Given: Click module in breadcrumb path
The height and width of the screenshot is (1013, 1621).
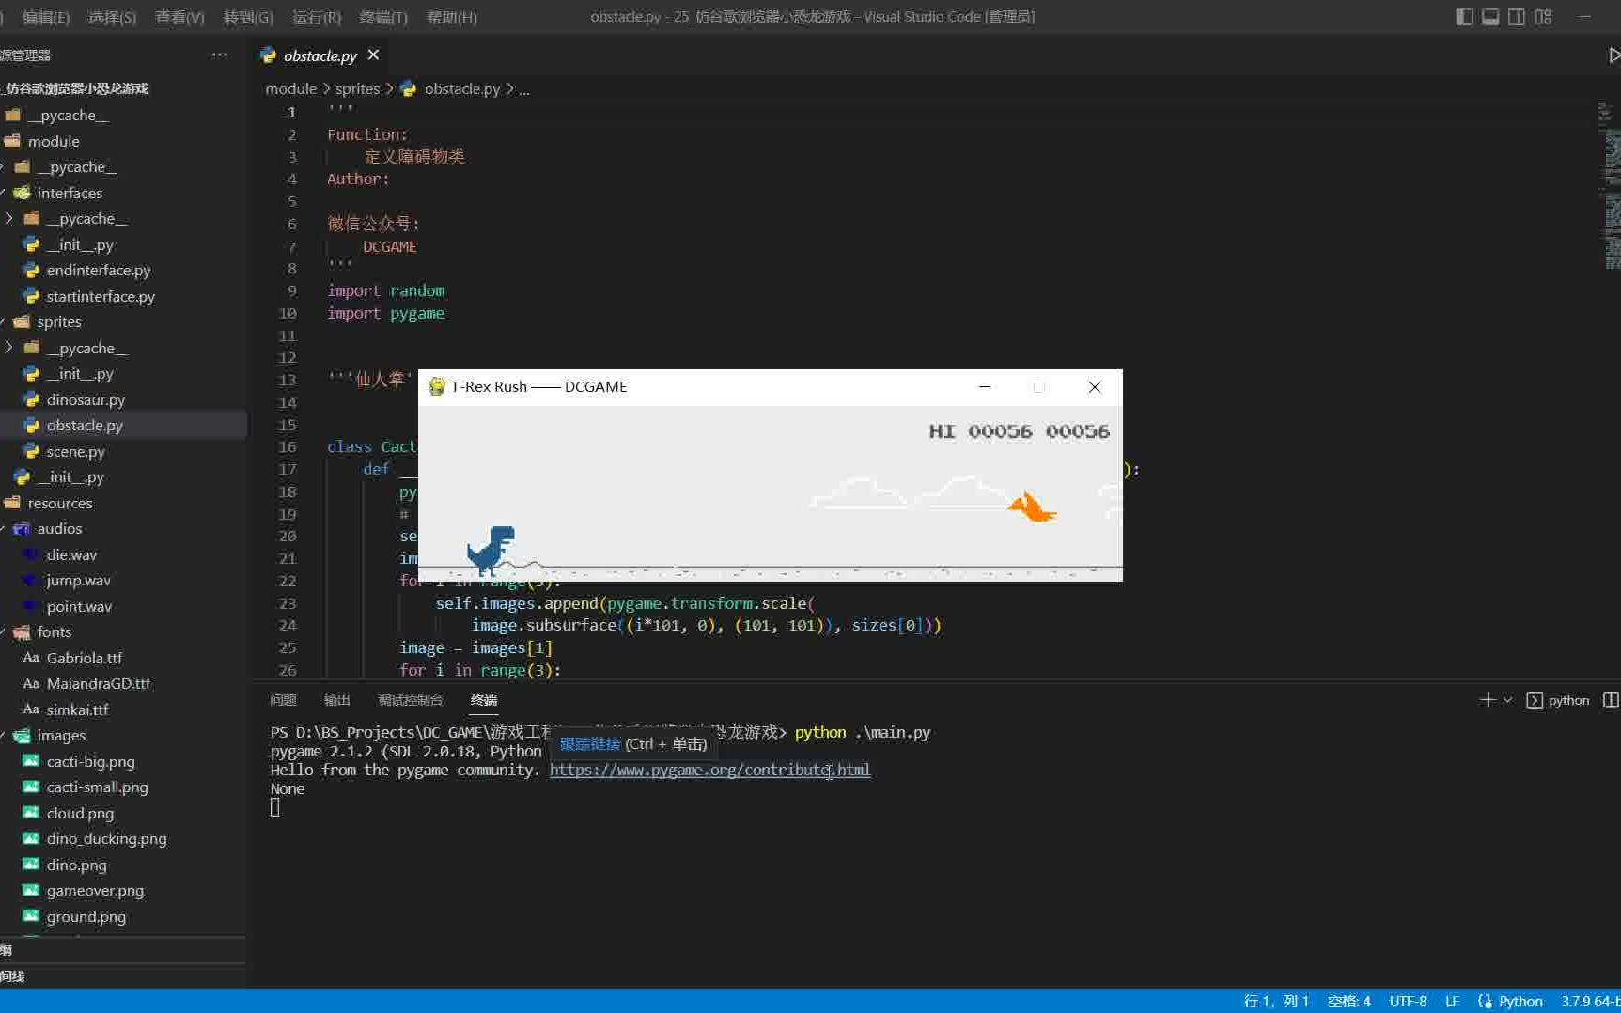Looking at the screenshot, I should pyautogui.click(x=290, y=88).
